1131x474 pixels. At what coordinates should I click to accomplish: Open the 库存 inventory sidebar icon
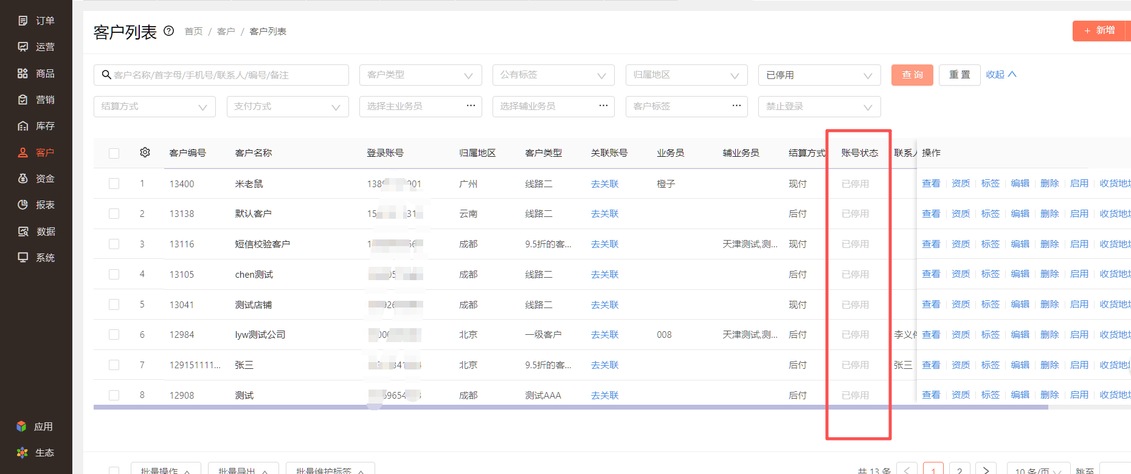tap(23, 126)
